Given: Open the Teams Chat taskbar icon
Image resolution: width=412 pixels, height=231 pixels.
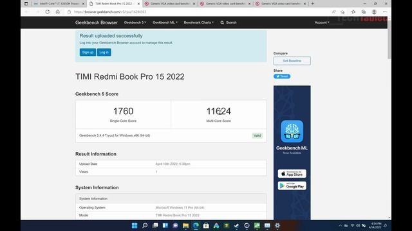Looking at the screenshot, I should pyautogui.click(x=176, y=225).
